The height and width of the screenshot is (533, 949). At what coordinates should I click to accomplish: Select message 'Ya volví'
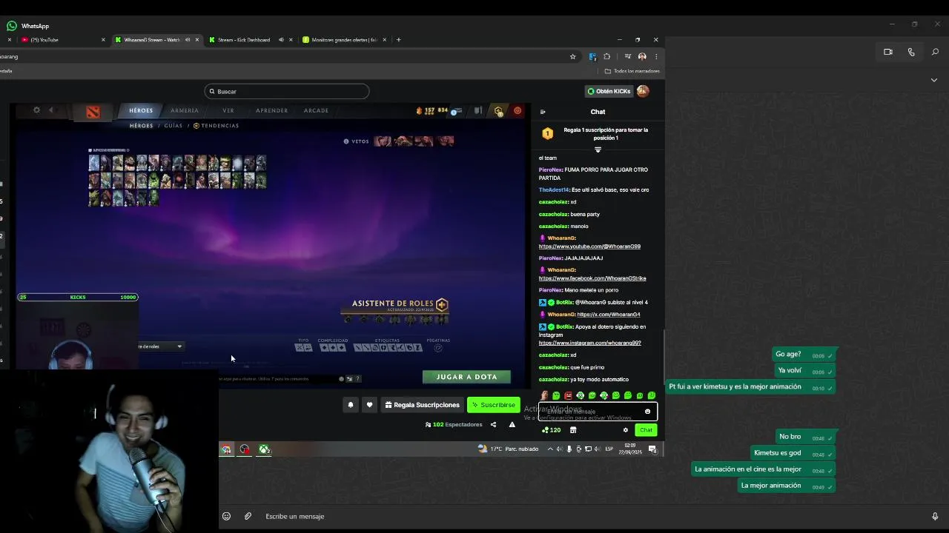coord(805,370)
